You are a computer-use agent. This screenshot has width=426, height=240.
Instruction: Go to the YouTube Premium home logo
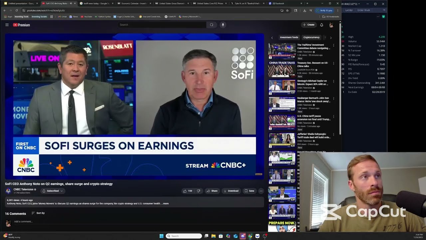21,25
